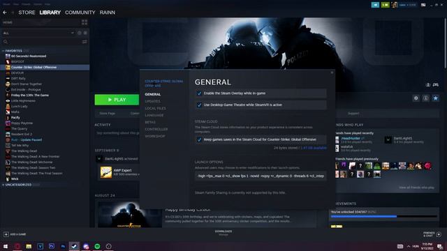
Task: Select the WORKSHOP properties tab
Action: (x=155, y=137)
